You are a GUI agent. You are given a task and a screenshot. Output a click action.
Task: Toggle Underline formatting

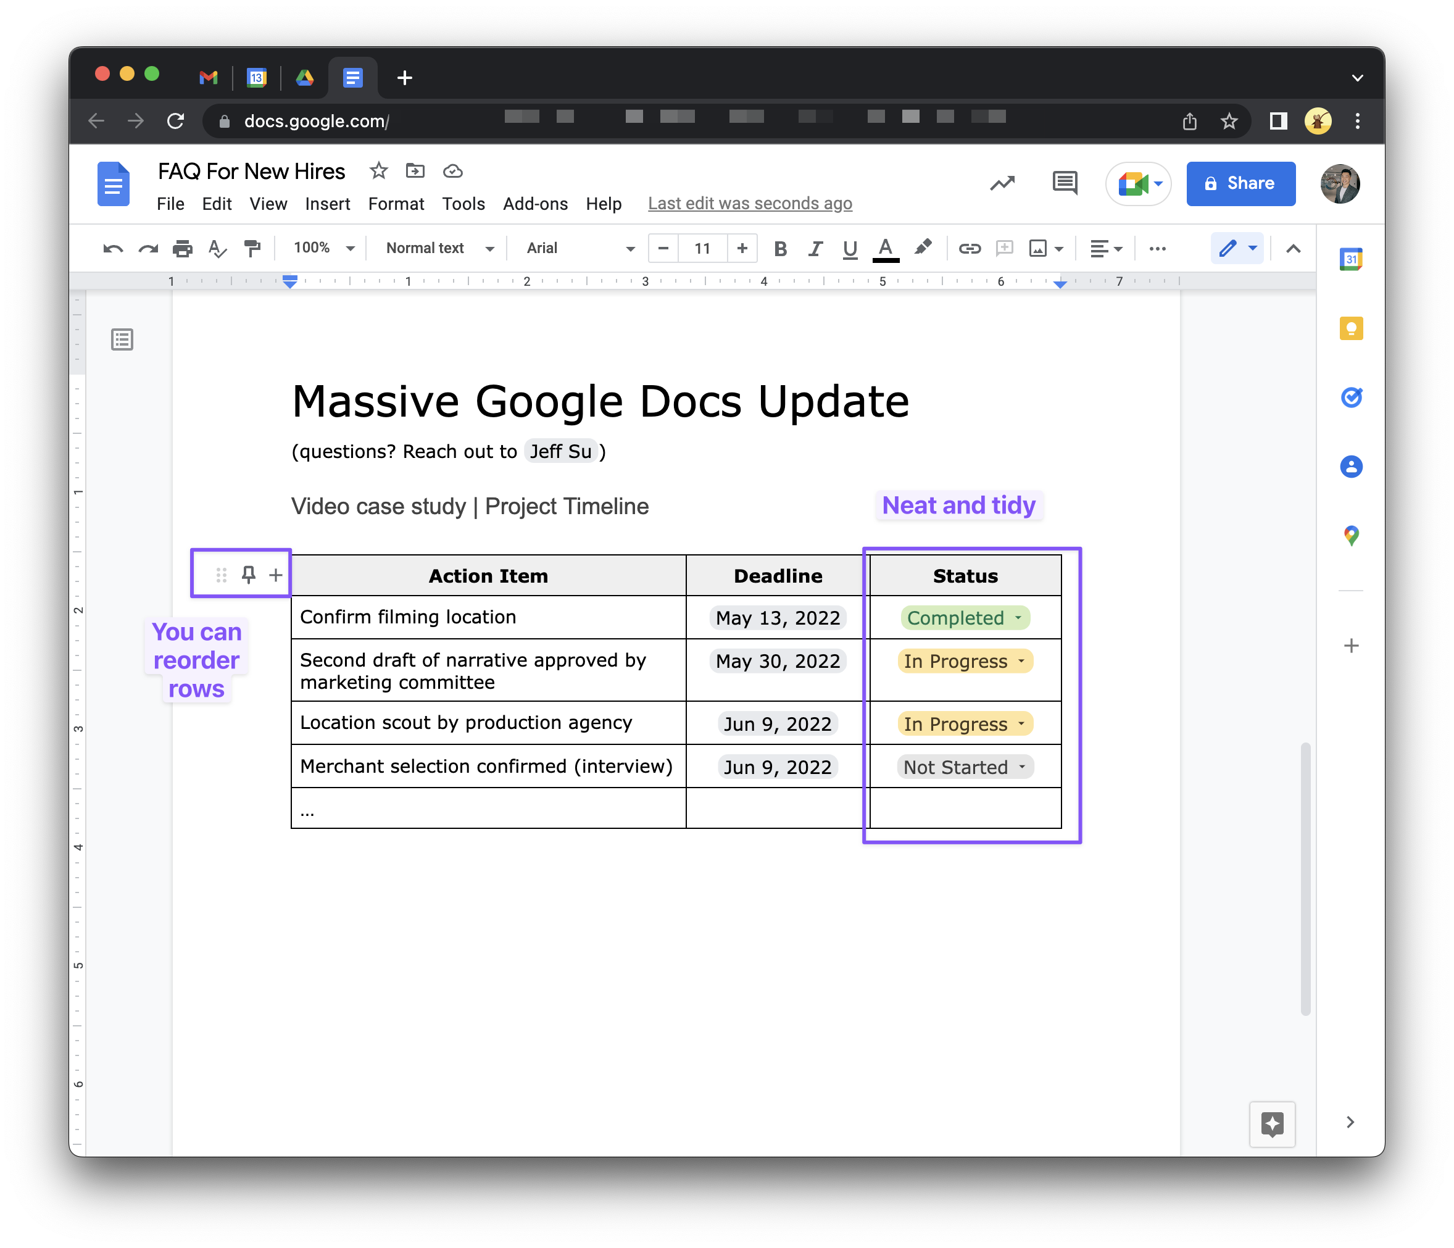(x=850, y=249)
